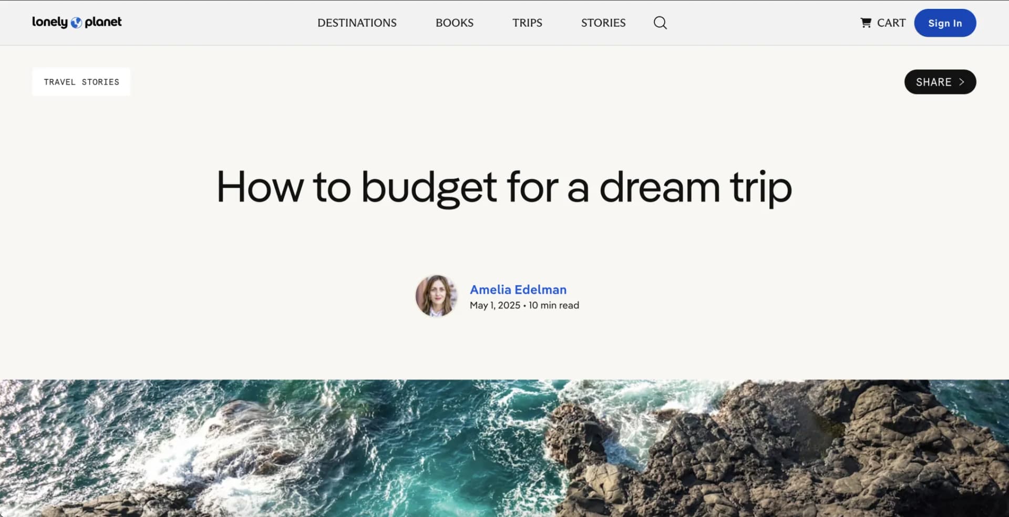Viewport: 1009px width, 517px height.
Task: Open the Books section
Action: point(454,23)
